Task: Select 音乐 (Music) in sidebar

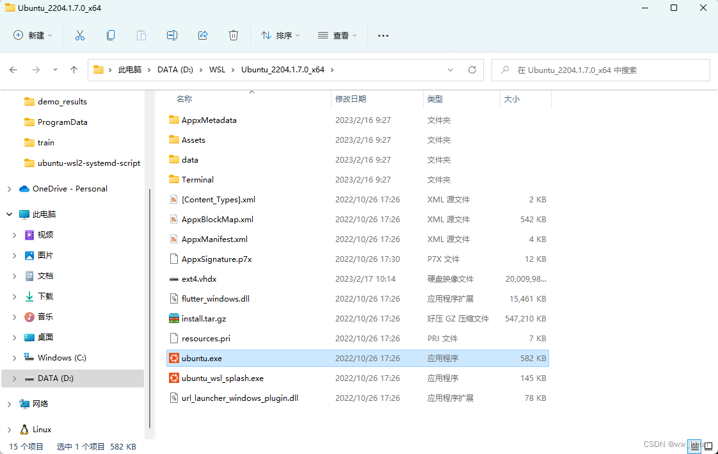Action: [45, 316]
